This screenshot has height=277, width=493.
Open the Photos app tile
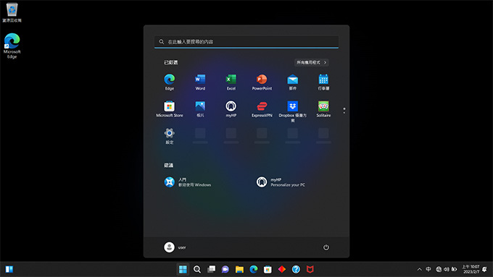pos(200,109)
